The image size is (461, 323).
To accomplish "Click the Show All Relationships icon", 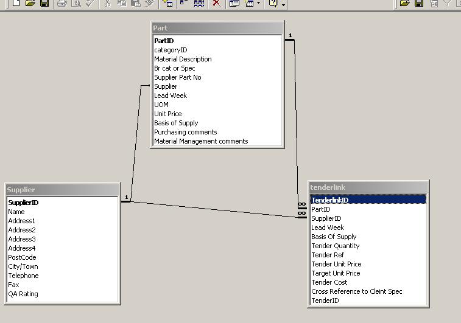I will [199, 3].
